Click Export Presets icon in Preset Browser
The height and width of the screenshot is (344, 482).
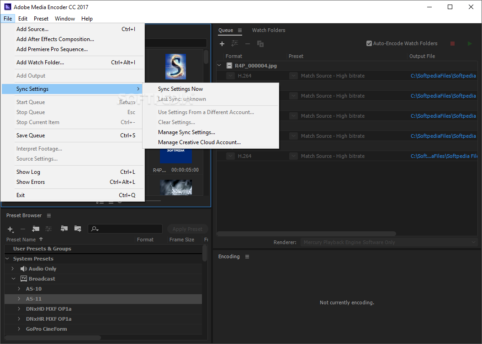tap(78, 229)
